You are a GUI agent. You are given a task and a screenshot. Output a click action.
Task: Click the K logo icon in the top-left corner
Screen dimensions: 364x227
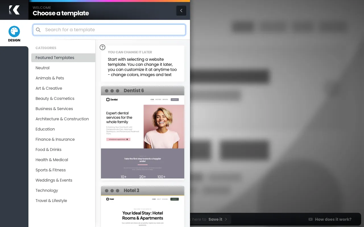point(14,10)
